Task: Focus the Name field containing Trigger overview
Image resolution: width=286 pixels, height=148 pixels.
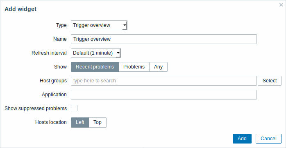Action: point(163,39)
